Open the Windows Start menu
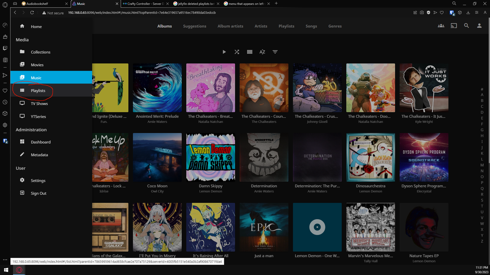The width and height of the screenshot is (490, 275). point(6,270)
